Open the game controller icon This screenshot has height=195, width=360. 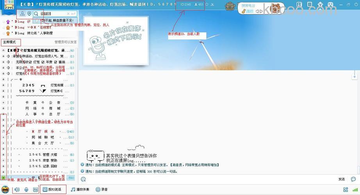[330, 5]
